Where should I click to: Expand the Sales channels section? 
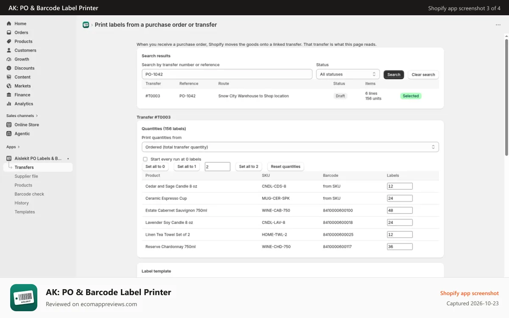22,116
